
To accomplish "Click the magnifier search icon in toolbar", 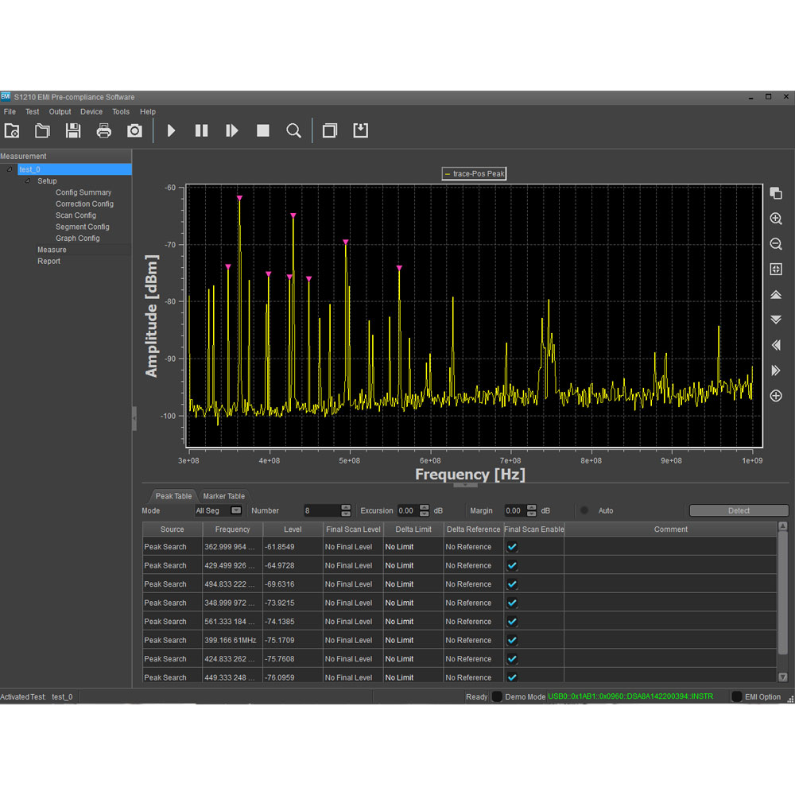I will click(293, 130).
